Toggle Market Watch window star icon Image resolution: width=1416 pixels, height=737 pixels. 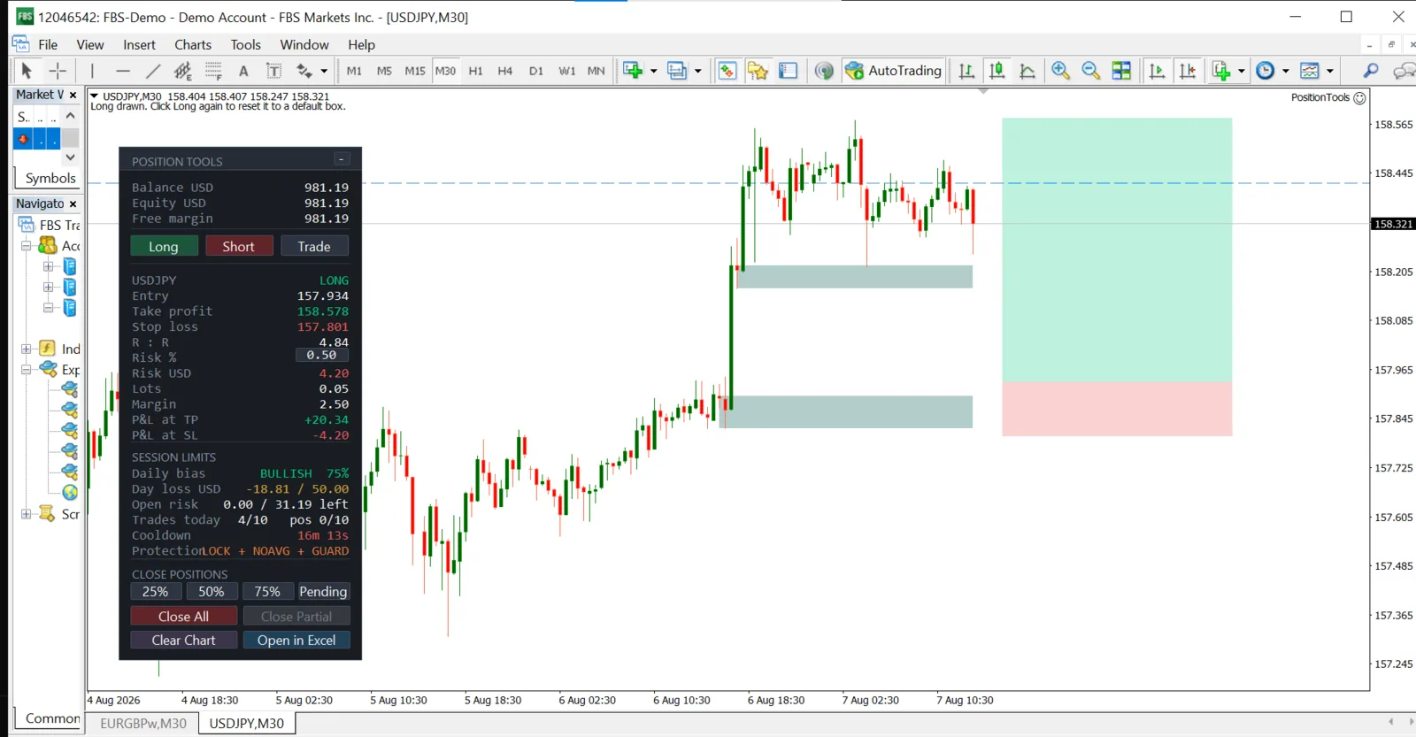click(758, 71)
